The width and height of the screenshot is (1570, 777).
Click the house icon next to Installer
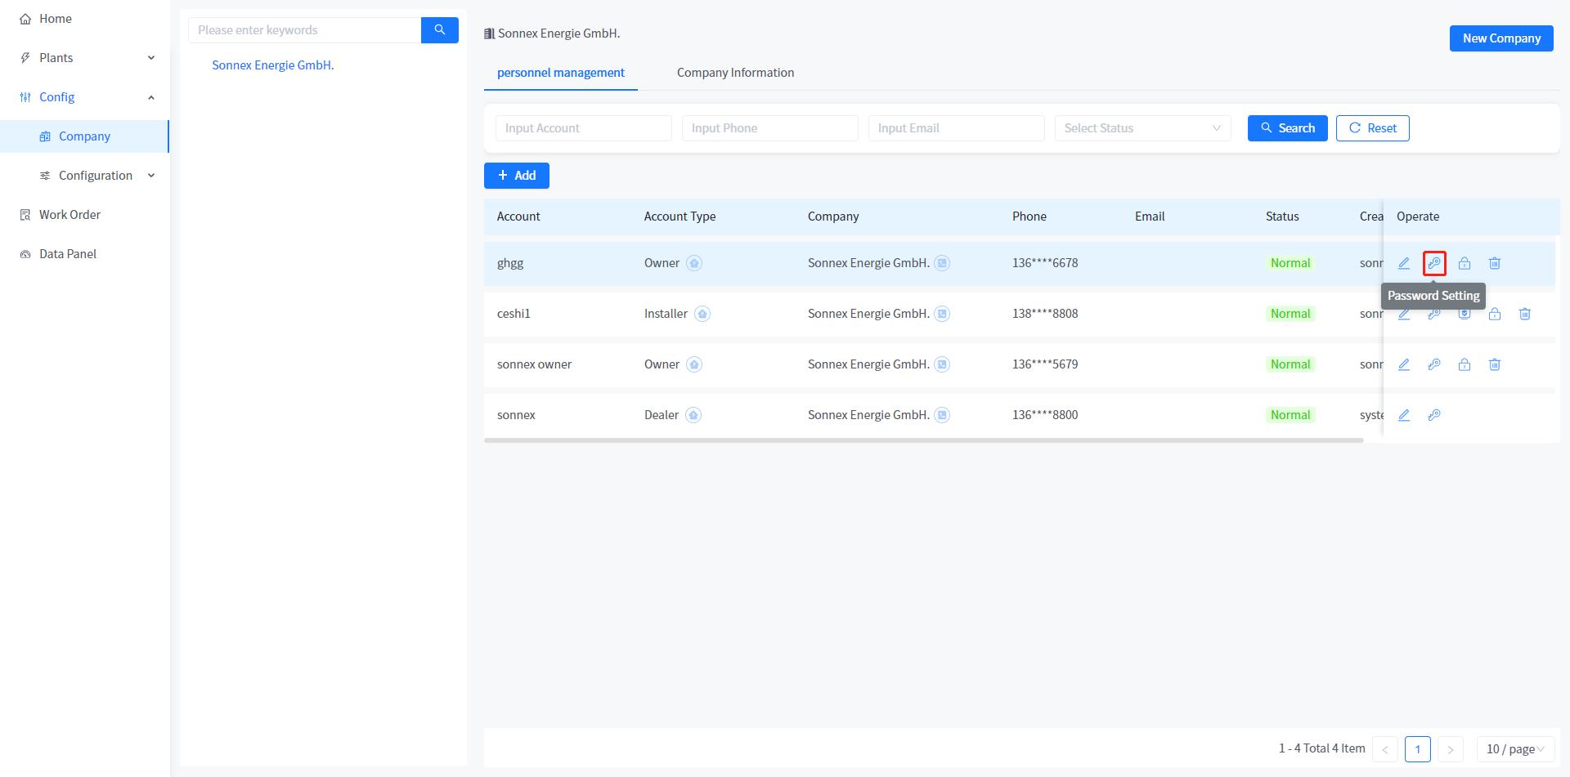[702, 314]
